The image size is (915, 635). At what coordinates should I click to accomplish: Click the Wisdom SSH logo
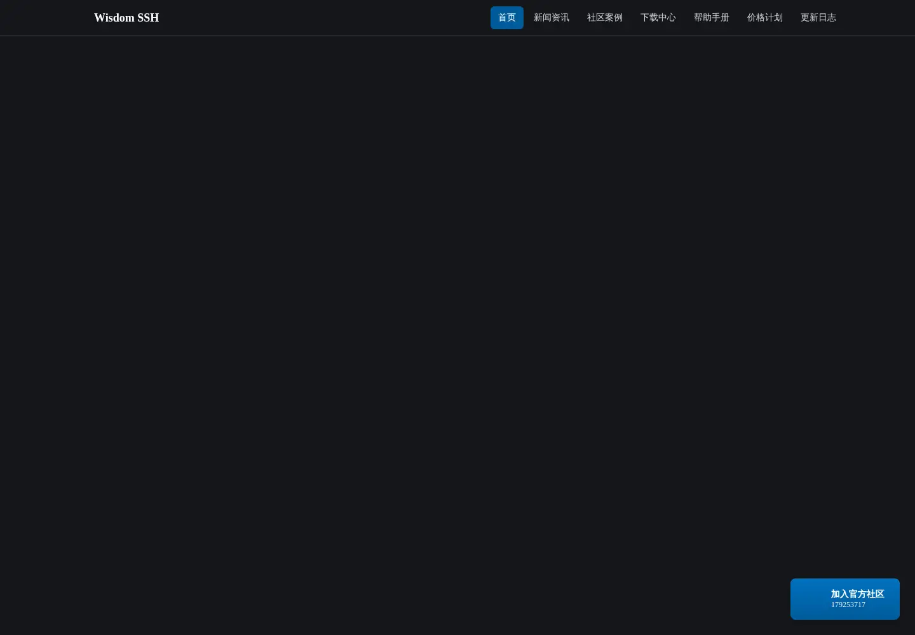(126, 18)
